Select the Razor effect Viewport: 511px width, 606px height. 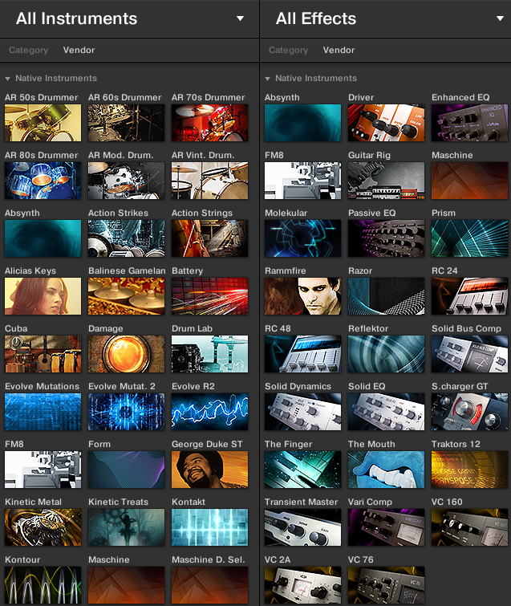386,296
